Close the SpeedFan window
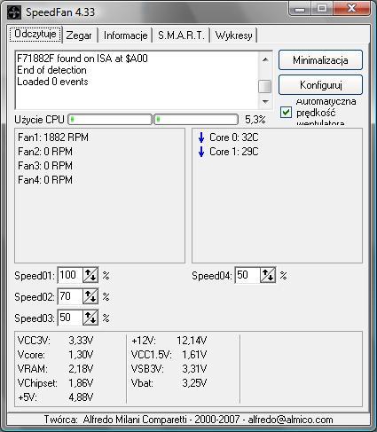The image size is (377, 432). [x=351, y=8]
